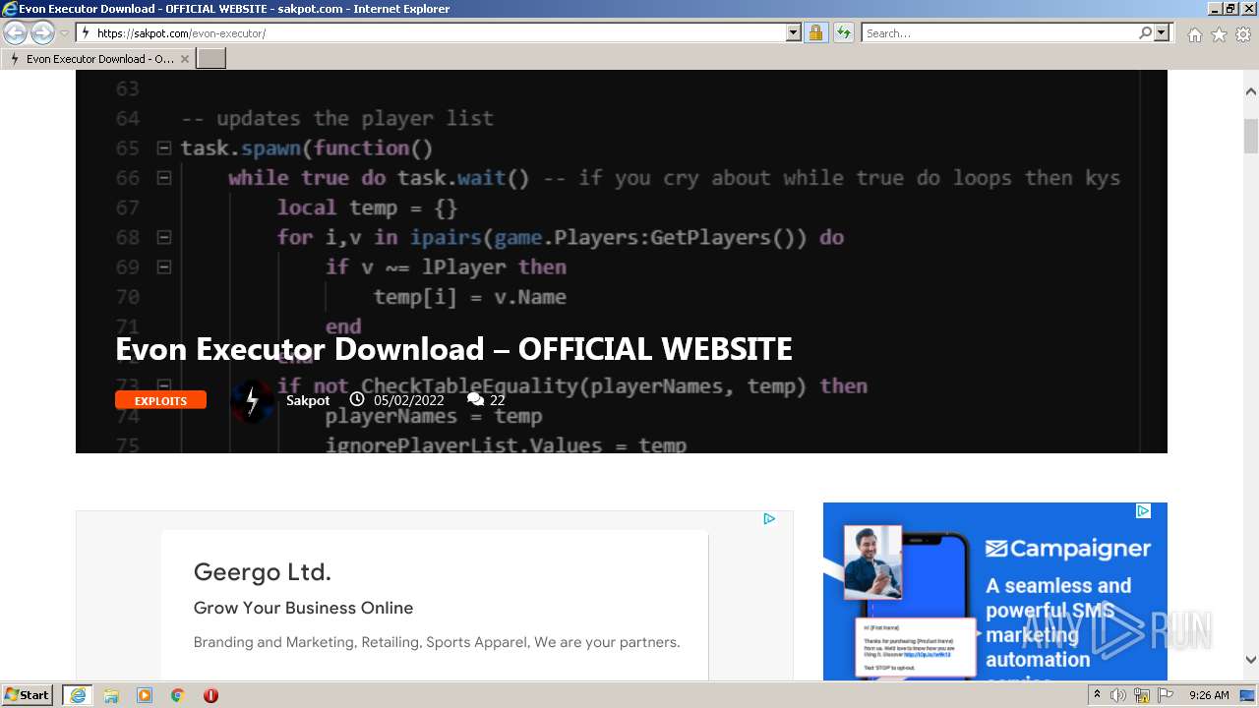Collapse code fold marker on line 69
The height and width of the screenshot is (708, 1259).
click(164, 266)
